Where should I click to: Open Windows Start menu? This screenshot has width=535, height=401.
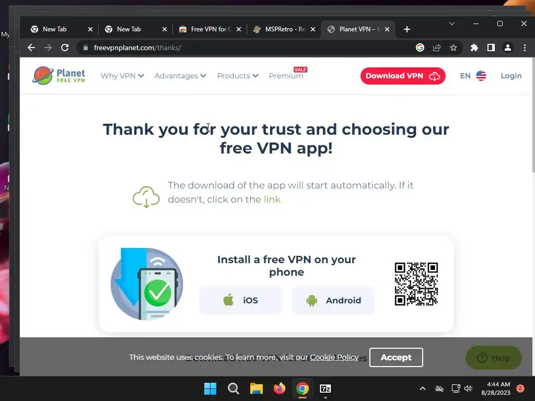point(210,388)
